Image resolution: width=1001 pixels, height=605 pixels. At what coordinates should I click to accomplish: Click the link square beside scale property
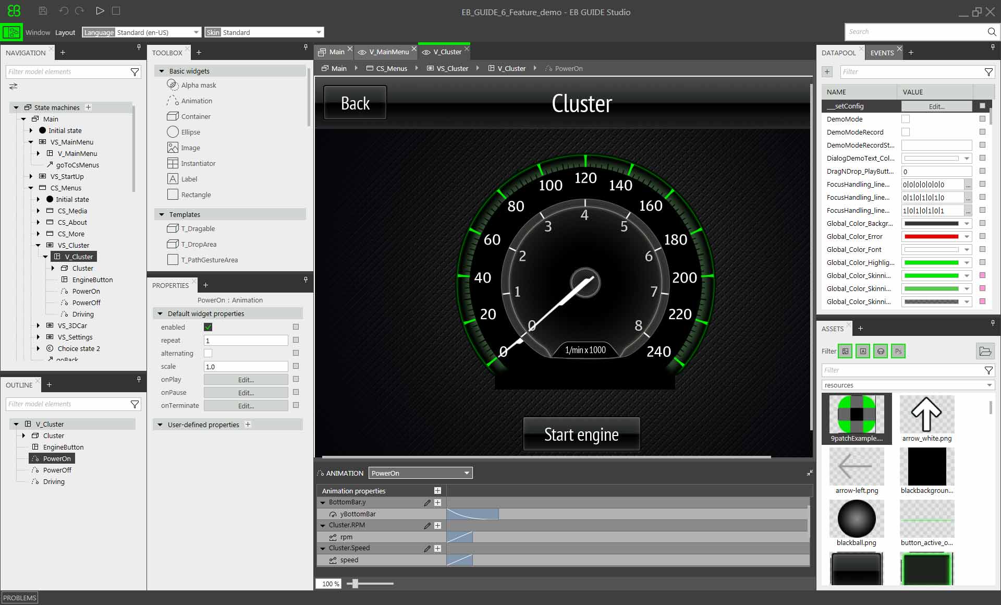(296, 366)
